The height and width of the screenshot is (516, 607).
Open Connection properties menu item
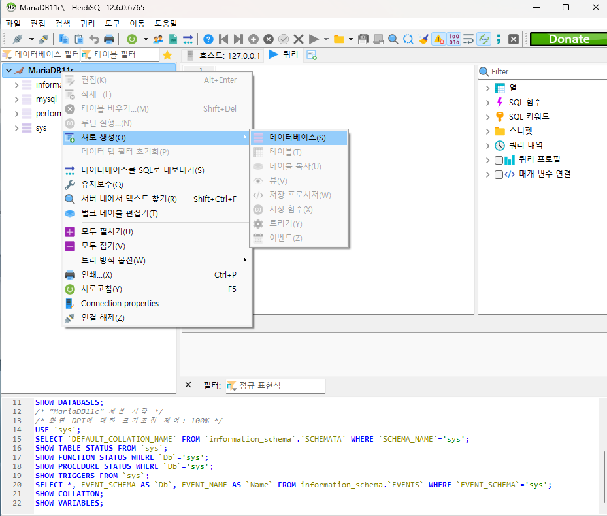coord(156,304)
